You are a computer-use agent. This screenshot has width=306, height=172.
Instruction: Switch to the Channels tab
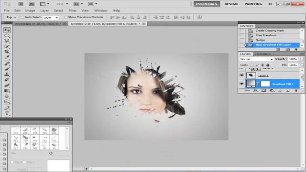tap(263, 54)
